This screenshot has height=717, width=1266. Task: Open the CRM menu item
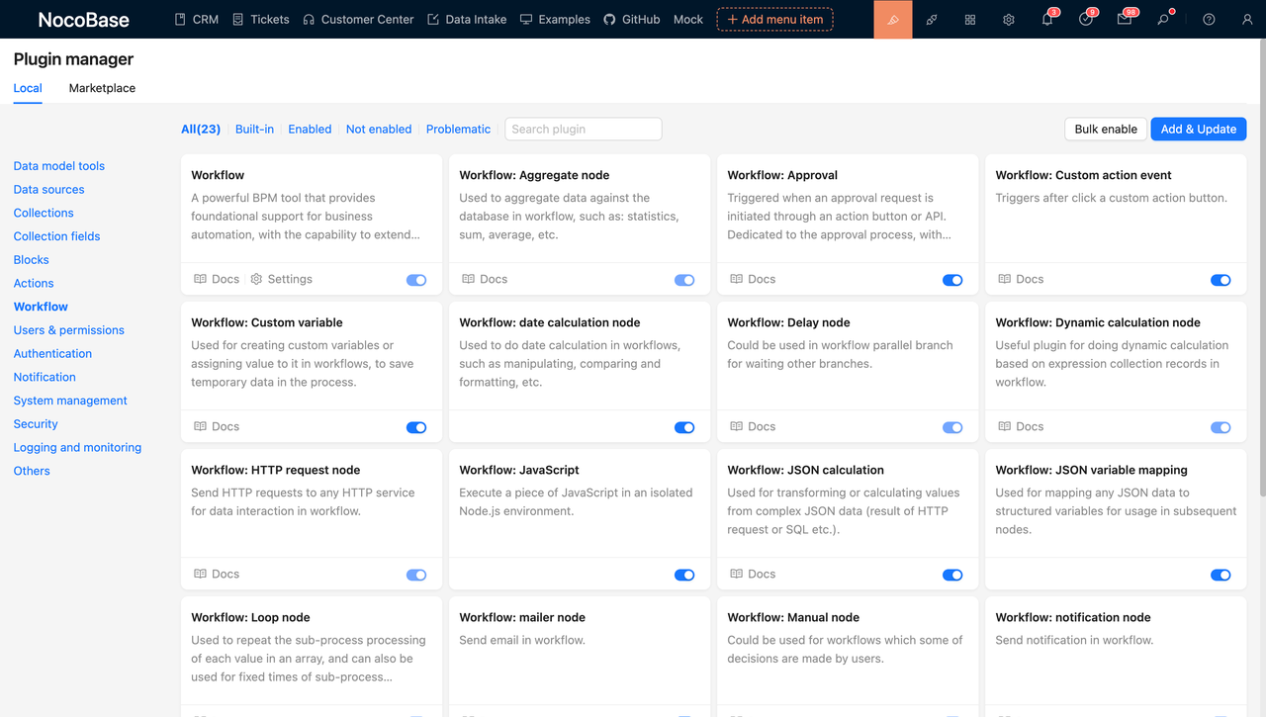click(196, 19)
